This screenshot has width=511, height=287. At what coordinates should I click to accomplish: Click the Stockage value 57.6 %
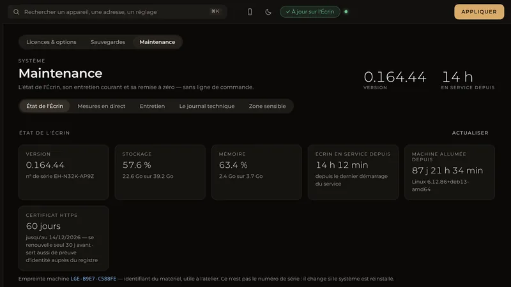137,165
